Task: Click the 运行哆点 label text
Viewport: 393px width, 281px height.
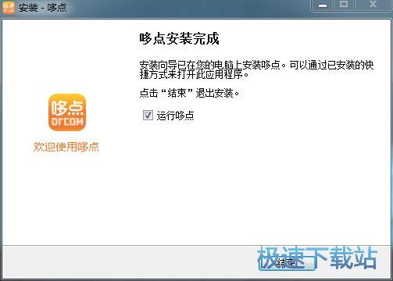Action: coord(175,116)
